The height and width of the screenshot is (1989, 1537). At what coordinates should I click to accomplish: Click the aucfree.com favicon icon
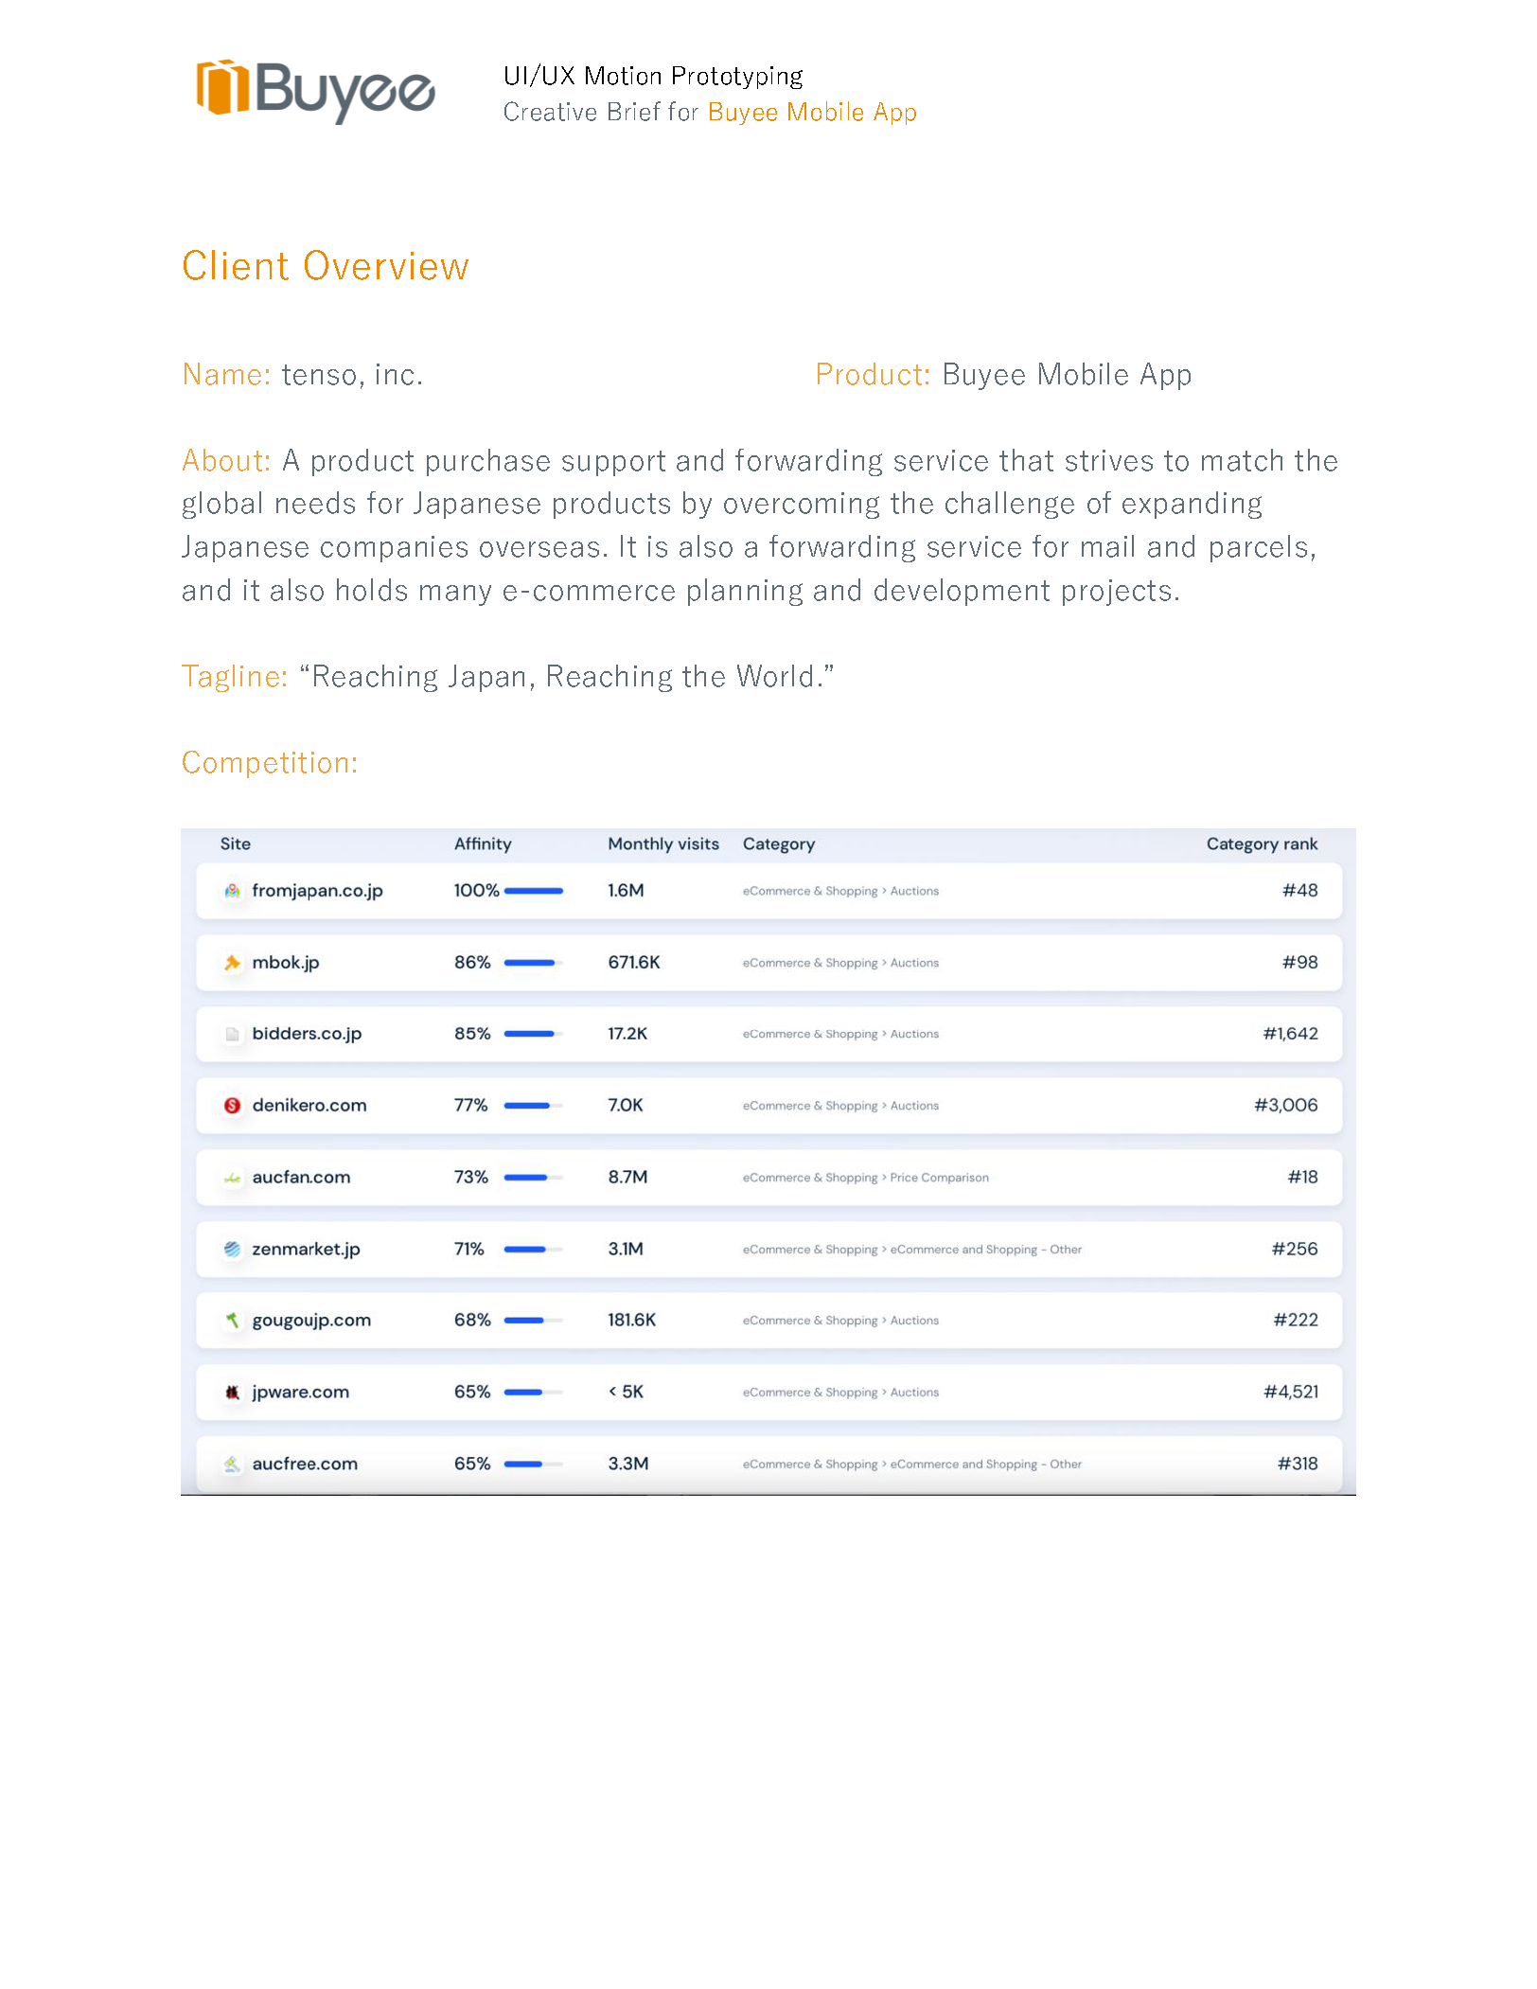(232, 1465)
